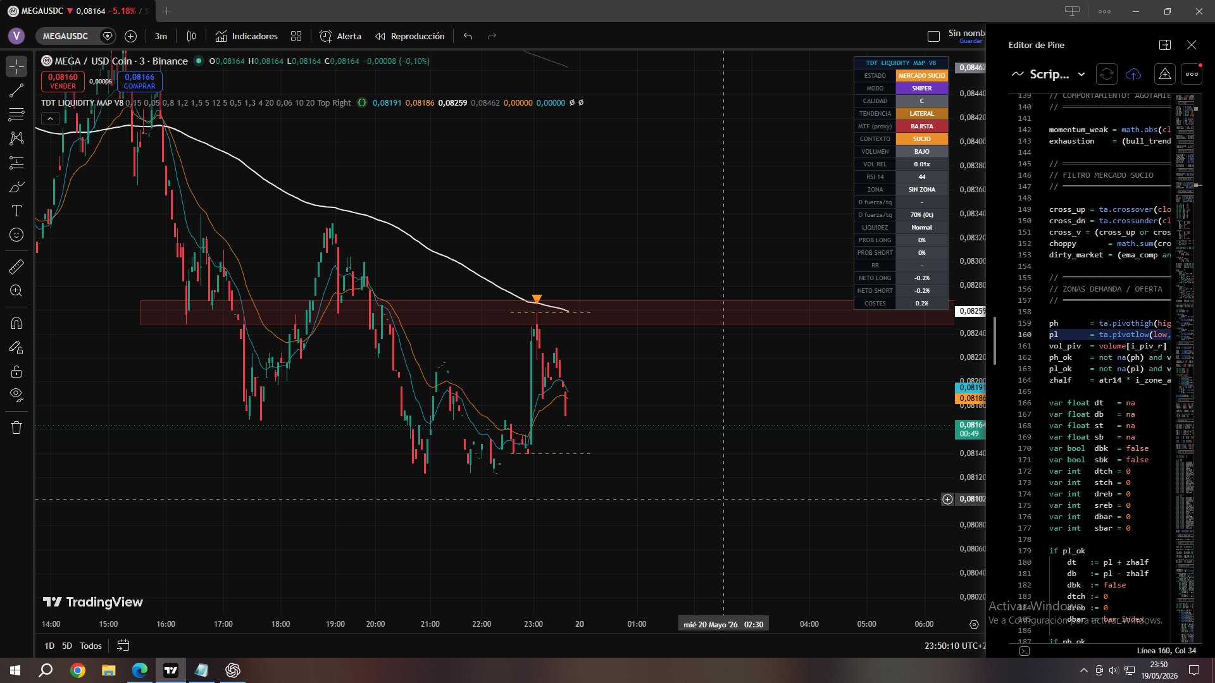Open Windows Start menu
1215x683 pixels.
click(15, 670)
